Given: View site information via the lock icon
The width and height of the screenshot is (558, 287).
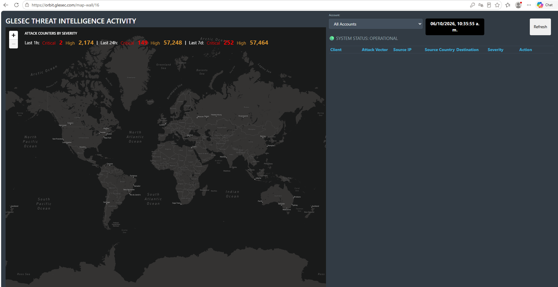Looking at the screenshot, I should [27, 5].
